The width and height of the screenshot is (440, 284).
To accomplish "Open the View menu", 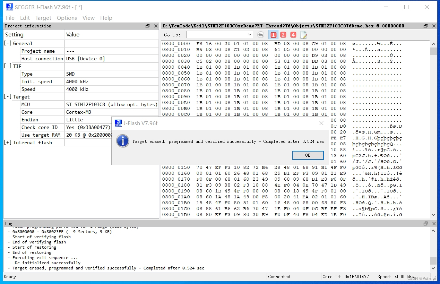I will [x=88, y=18].
